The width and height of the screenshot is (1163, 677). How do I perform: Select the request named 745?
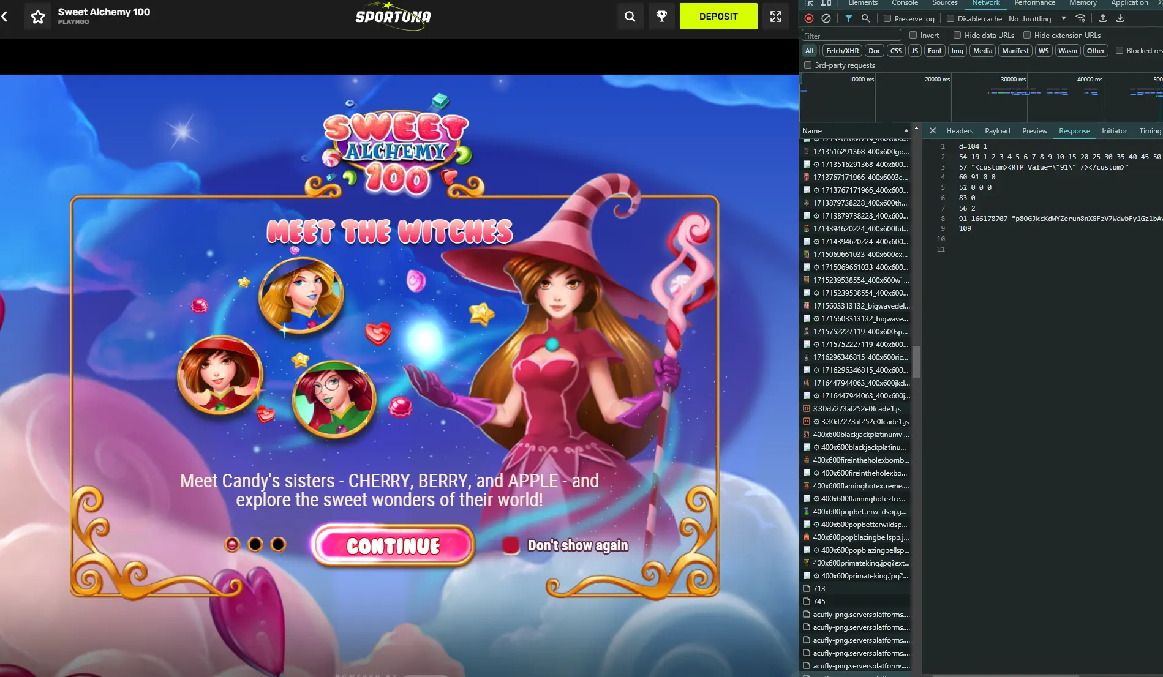coord(856,601)
